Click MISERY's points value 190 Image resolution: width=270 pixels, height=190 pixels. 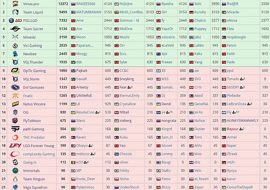265,87
